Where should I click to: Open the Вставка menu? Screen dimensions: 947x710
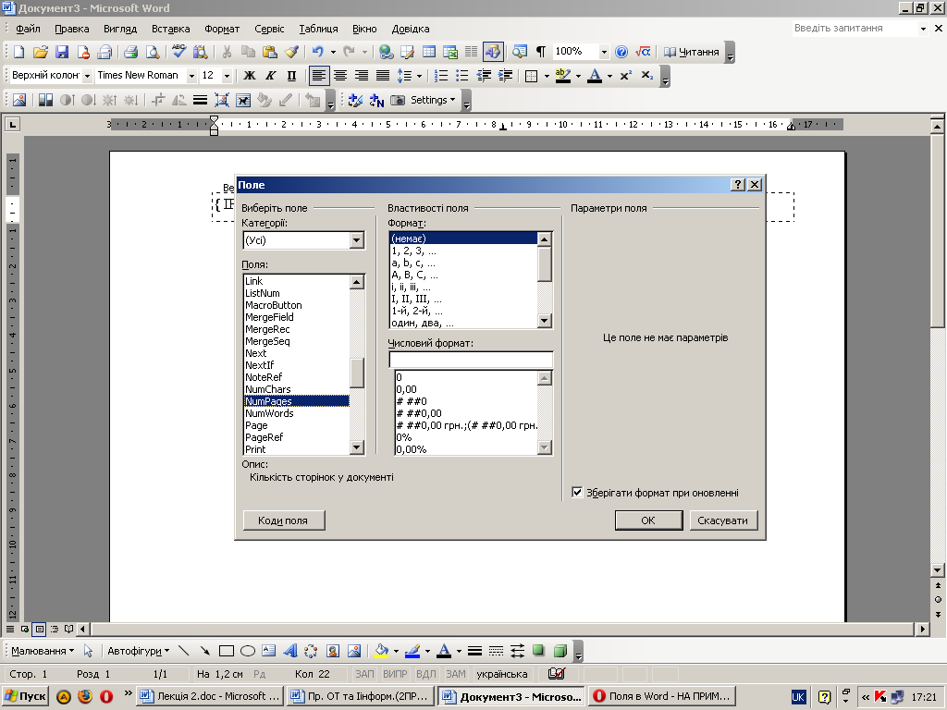pyautogui.click(x=170, y=29)
